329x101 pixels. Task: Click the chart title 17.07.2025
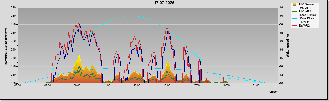(x=164, y=3)
